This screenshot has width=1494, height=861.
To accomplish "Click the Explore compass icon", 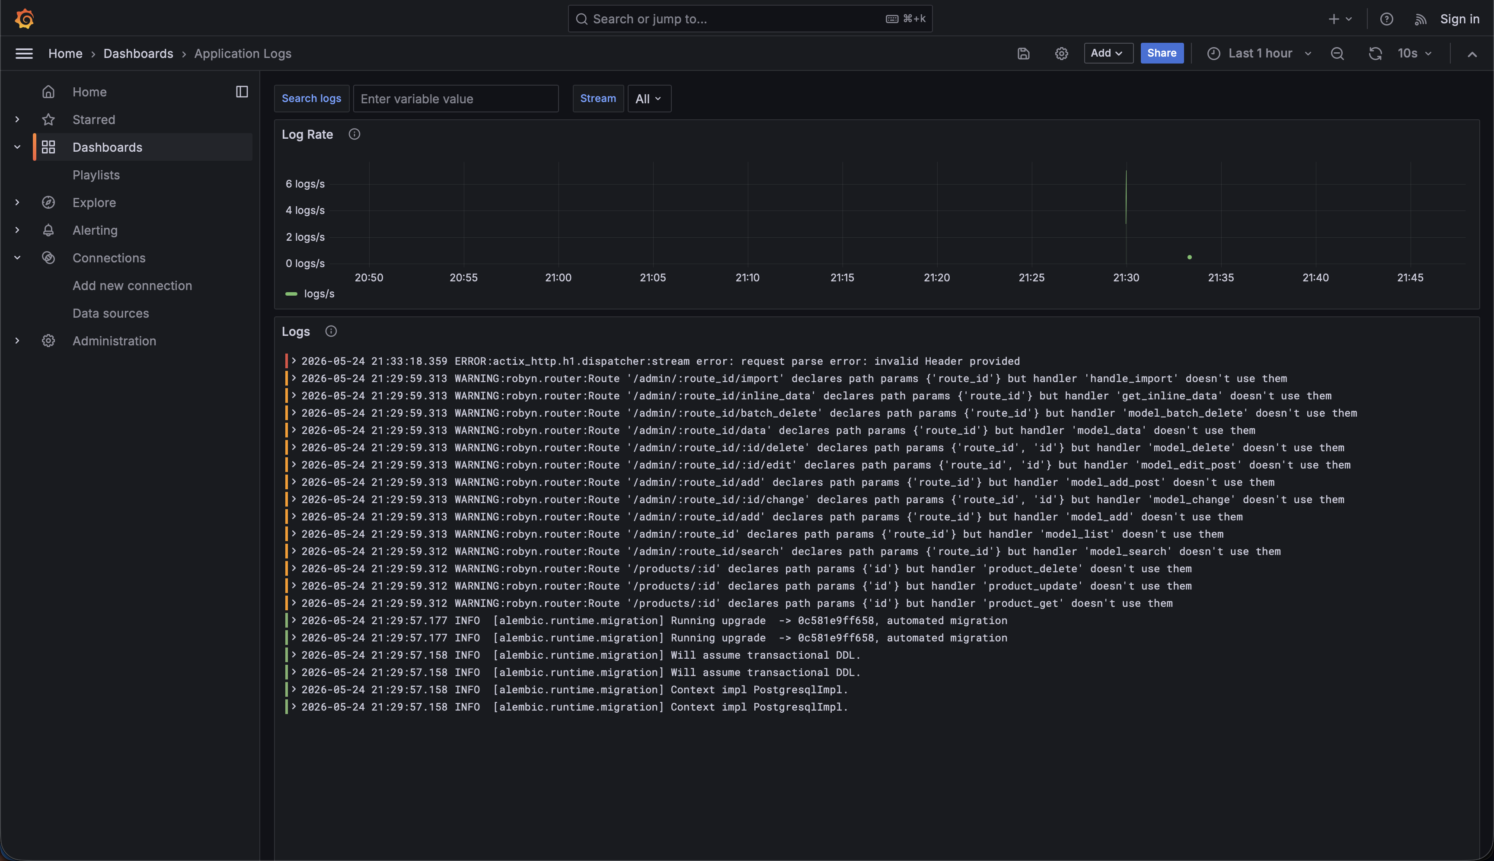I will 48,202.
